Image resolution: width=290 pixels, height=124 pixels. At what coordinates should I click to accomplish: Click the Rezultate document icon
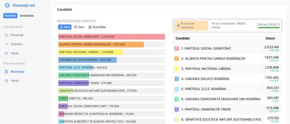click(x=6, y=72)
